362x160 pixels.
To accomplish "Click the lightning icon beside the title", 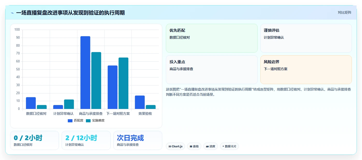I will [12, 13].
